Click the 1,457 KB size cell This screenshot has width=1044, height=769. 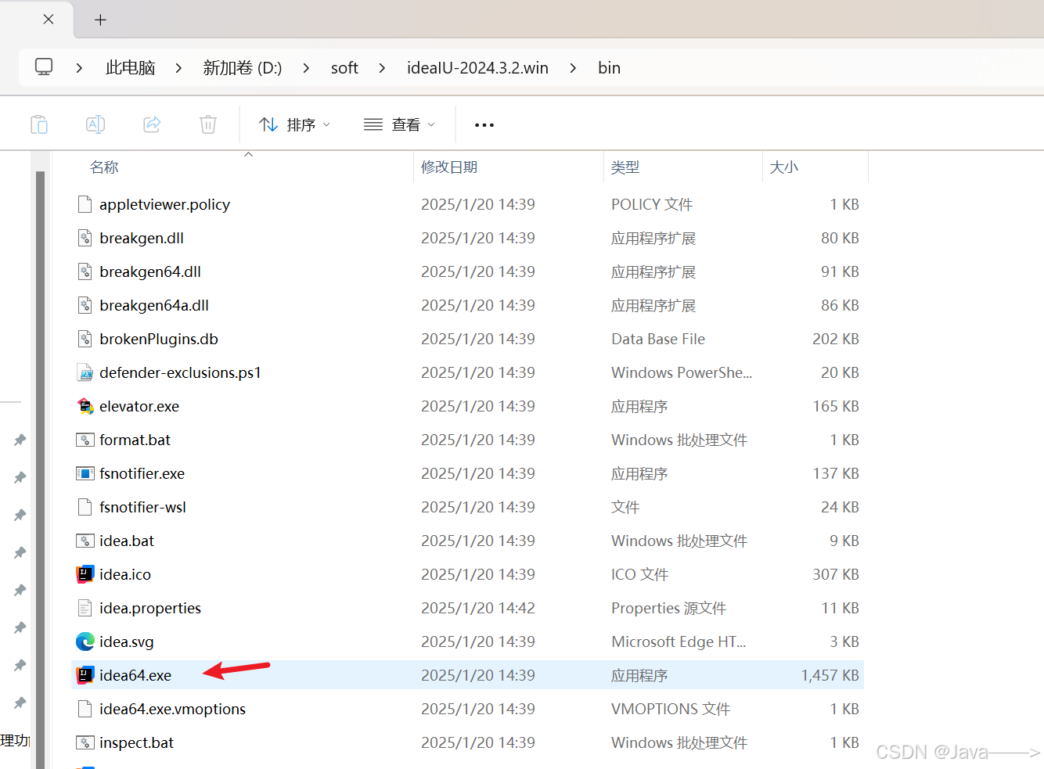pyautogui.click(x=830, y=675)
